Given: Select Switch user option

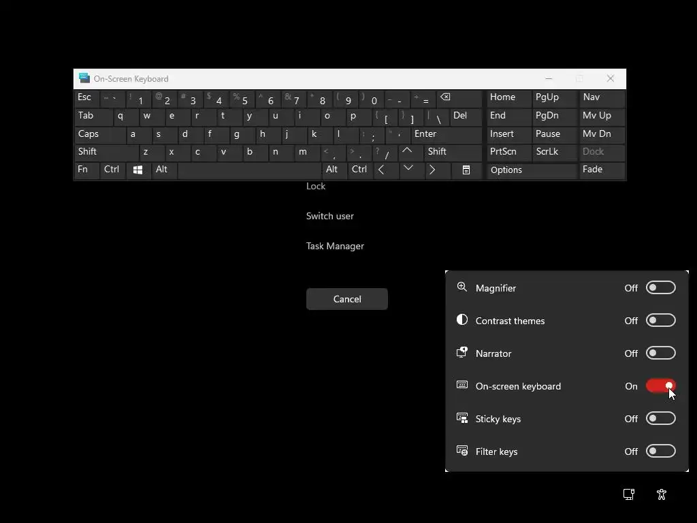Looking at the screenshot, I should (x=330, y=216).
